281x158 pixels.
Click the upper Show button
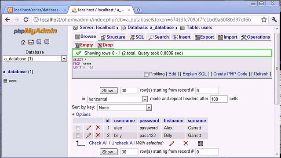pyautogui.click(x=109, y=90)
